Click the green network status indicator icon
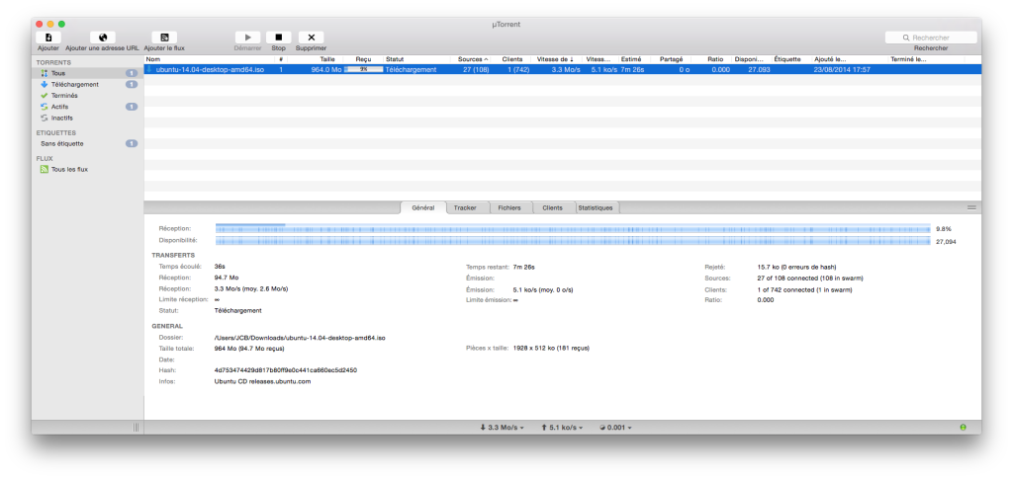This screenshot has width=1013, height=479. coord(964,428)
